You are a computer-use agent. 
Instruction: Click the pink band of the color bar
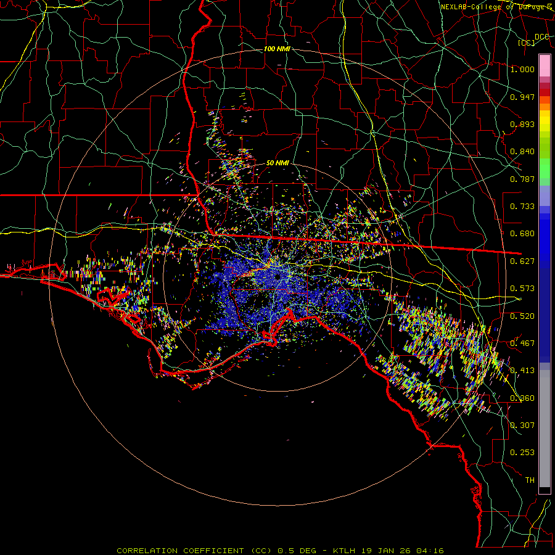[545, 66]
